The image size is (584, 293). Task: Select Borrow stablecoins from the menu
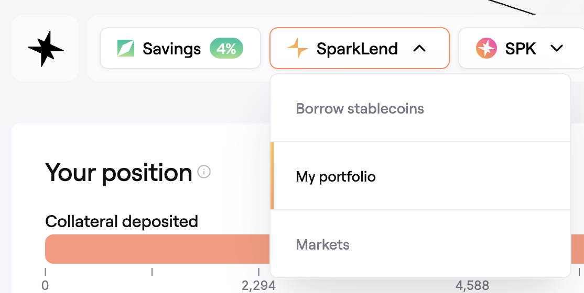[x=360, y=109]
